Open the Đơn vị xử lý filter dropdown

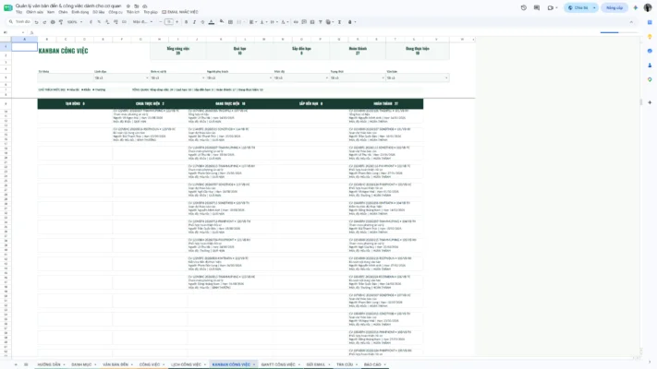(177, 77)
